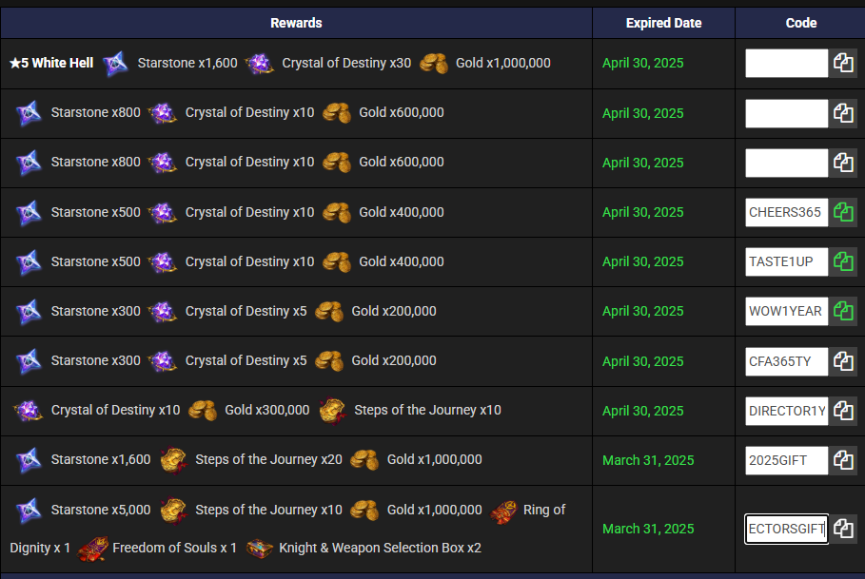Click the Knight & Weapon Selection Box icon
Image resolution: width=865 pixels, height=579 pixels.
(x=260, y=549)
